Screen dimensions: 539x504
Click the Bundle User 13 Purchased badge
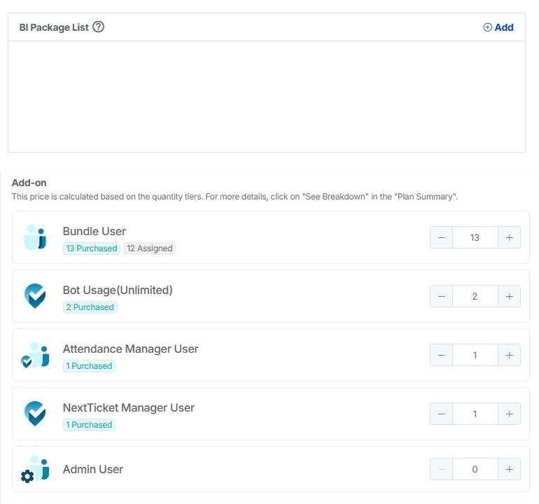[x=91, y=248]
